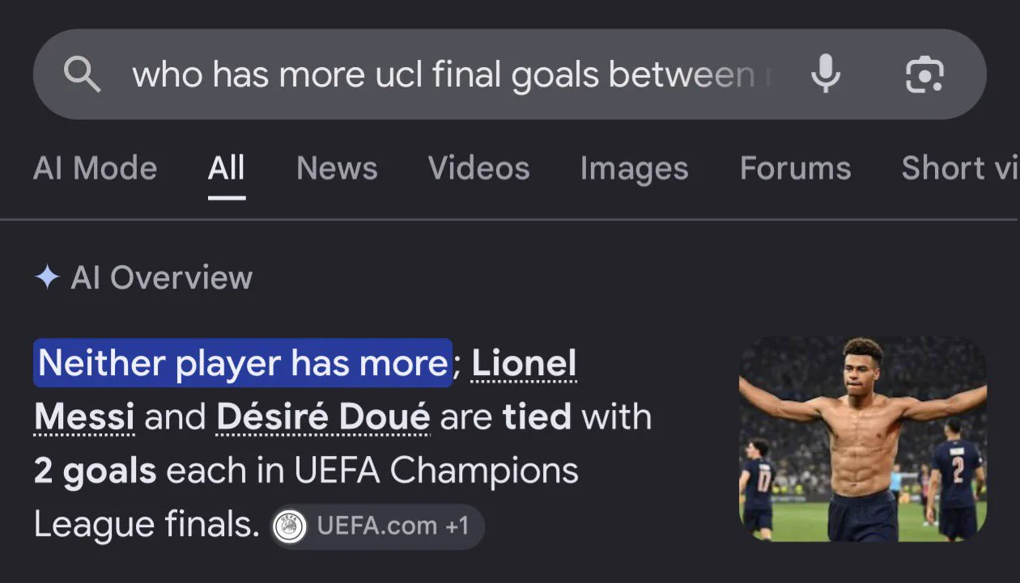Open the shirtless player celebration thumbnail
1020x583 pixels.
(x=863, y=439)
